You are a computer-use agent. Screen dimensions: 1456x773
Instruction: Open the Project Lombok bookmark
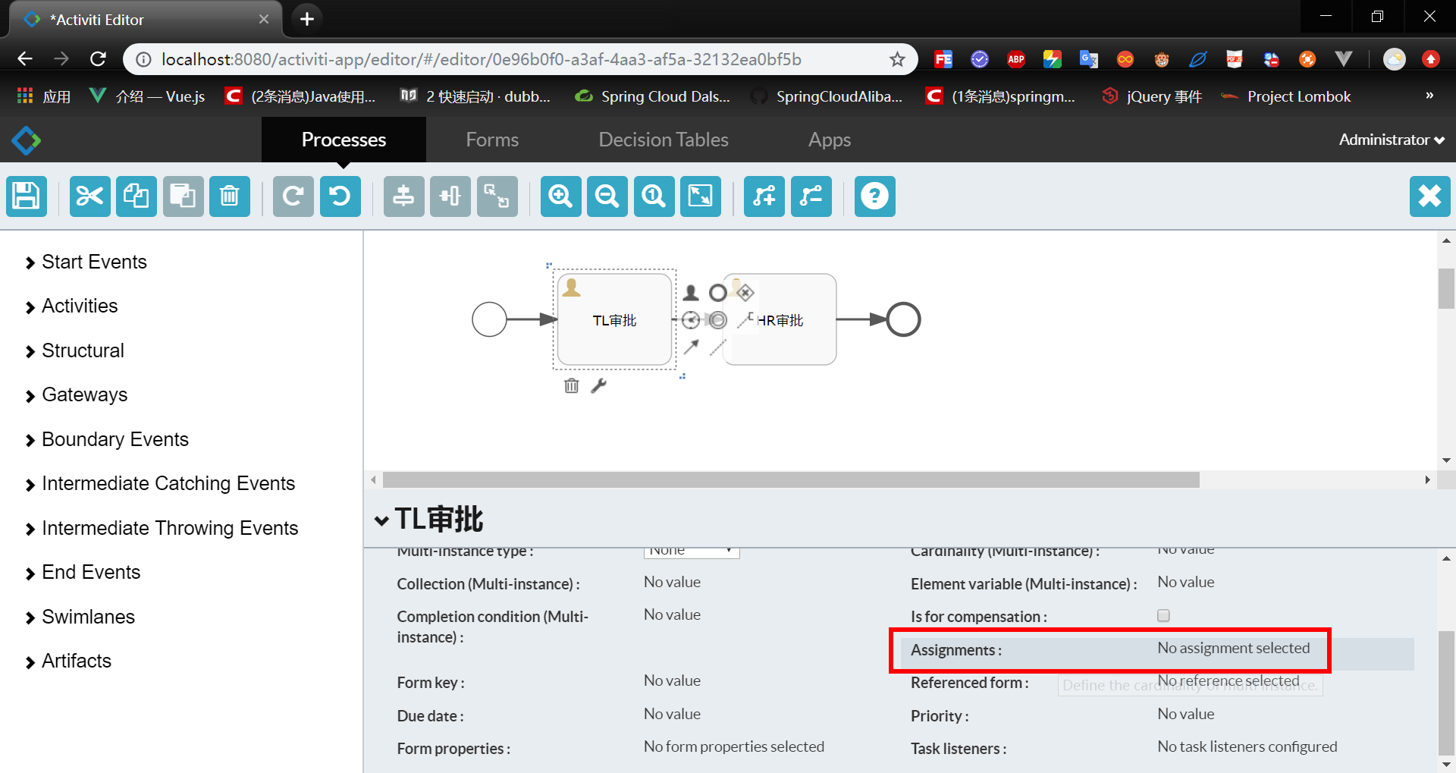[x=1286, y=96]
